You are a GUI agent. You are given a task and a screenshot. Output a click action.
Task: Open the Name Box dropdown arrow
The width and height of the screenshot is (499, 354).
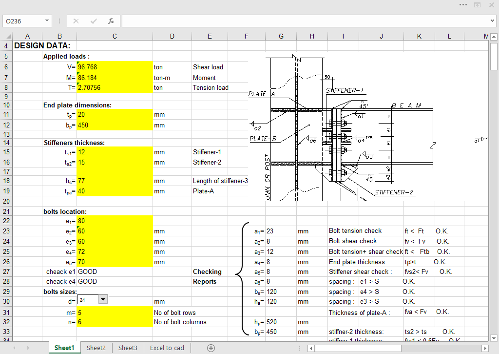(47, 21)
